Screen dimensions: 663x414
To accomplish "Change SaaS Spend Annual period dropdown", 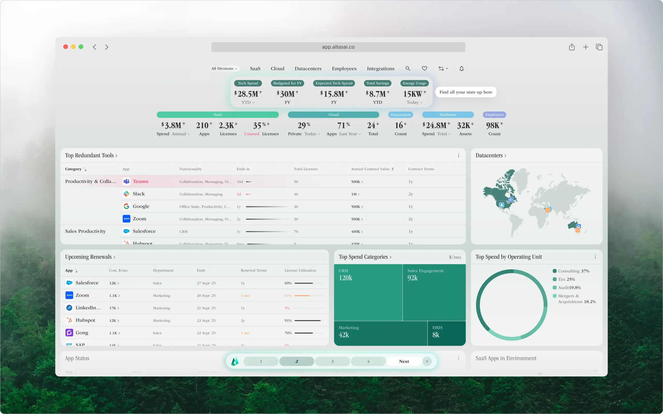I will (x=181, y=134).
